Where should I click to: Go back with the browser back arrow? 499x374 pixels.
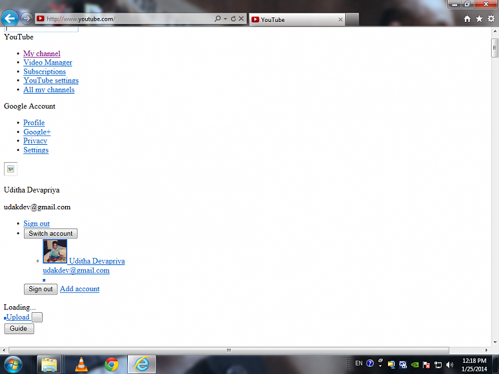point(9,19)
